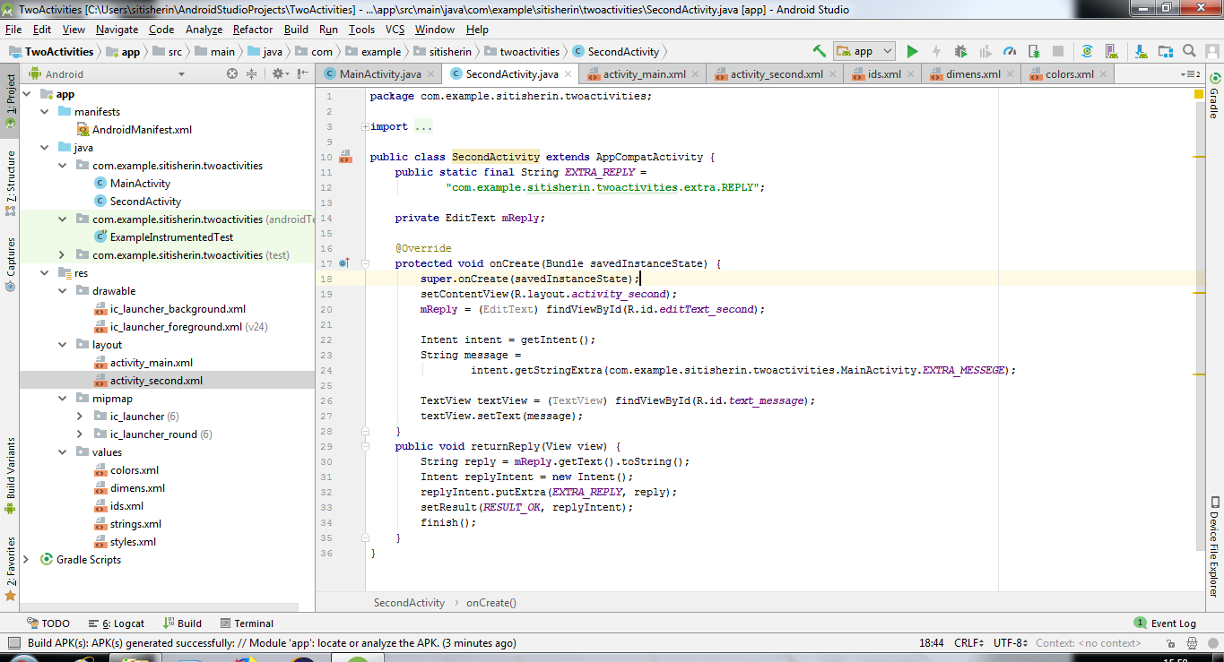Open the app run configuration dropdown
1224x662 pixels.
coord(864,52)
